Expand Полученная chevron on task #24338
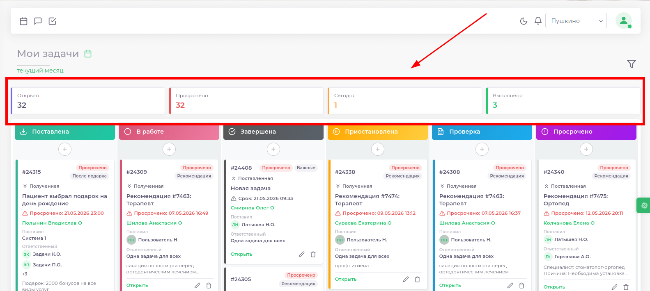The image size is (650, 291). click(338, 186)
